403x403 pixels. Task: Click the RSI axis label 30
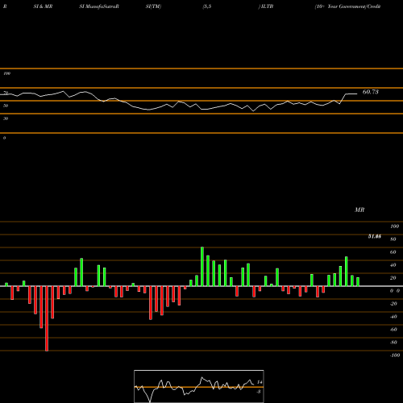pyautogui.click(x=6, y=118)
